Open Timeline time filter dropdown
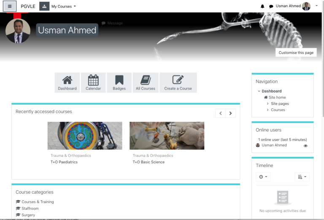 [x=263, y=177]
